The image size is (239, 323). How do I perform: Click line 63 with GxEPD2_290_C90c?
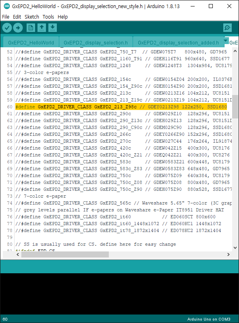(x=124, y=127)
